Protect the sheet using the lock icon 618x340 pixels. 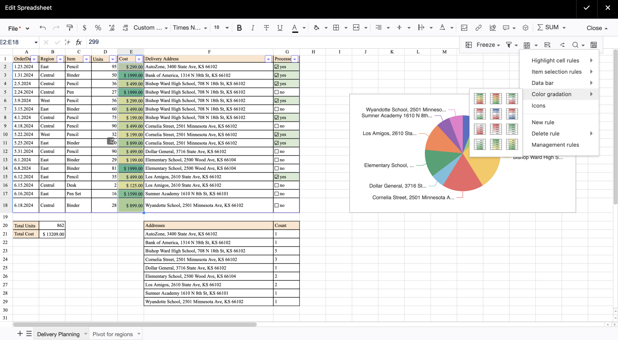(x=593, y=44)
